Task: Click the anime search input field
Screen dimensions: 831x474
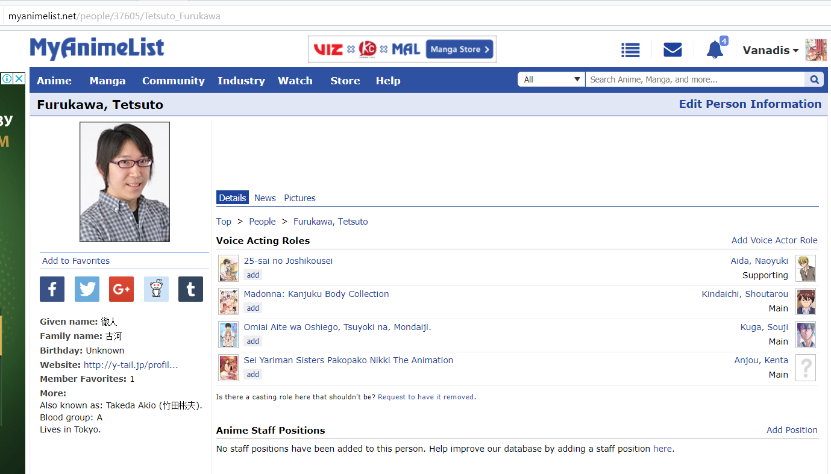Action: coord(694,80)
